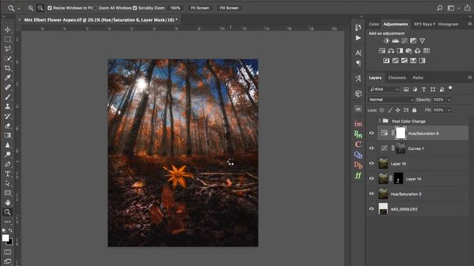Select the Zoom tool in the toolbox

click(x=7, y=212)
